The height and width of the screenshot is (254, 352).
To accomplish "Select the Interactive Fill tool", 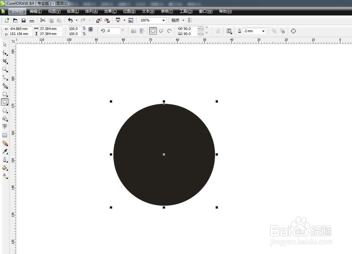I will click(x=5, y=176).
